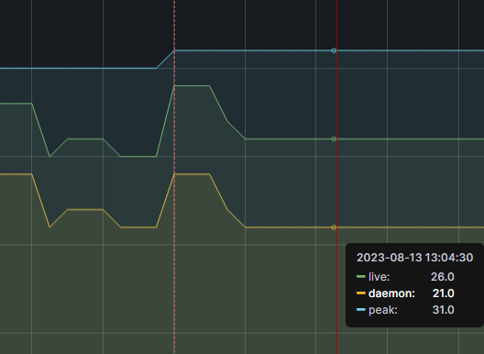484x354 pixels.
Task: Click the peak value 31.0
Action: tap(443, 310)
